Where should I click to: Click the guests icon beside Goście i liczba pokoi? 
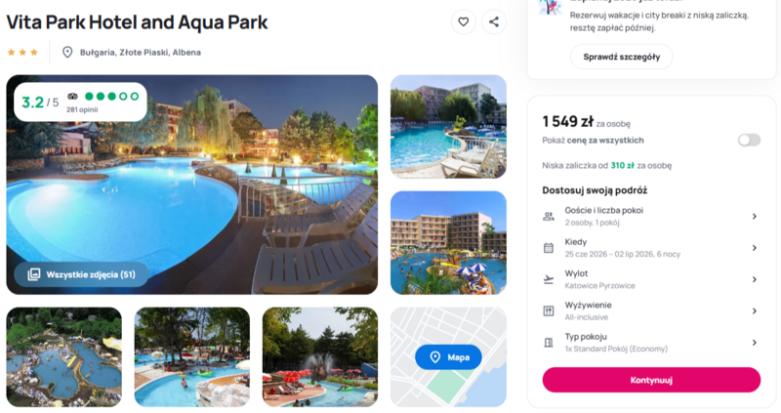coord(549,216)
